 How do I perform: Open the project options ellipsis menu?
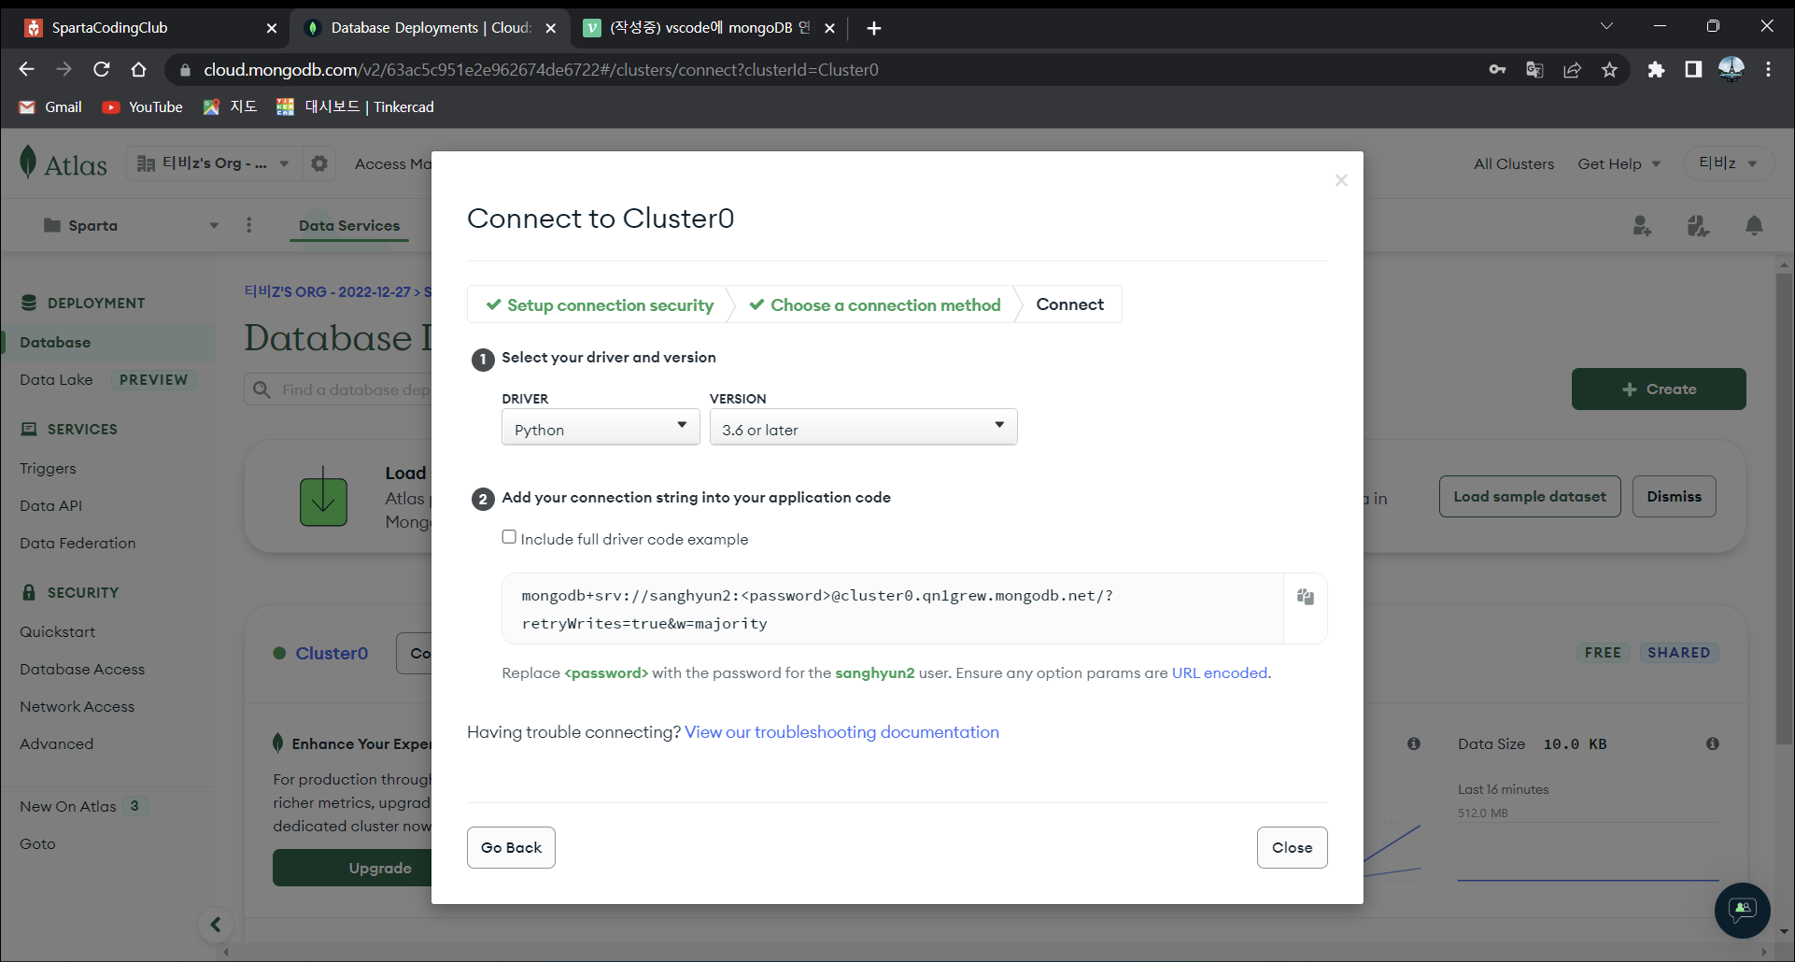(248, 225)
